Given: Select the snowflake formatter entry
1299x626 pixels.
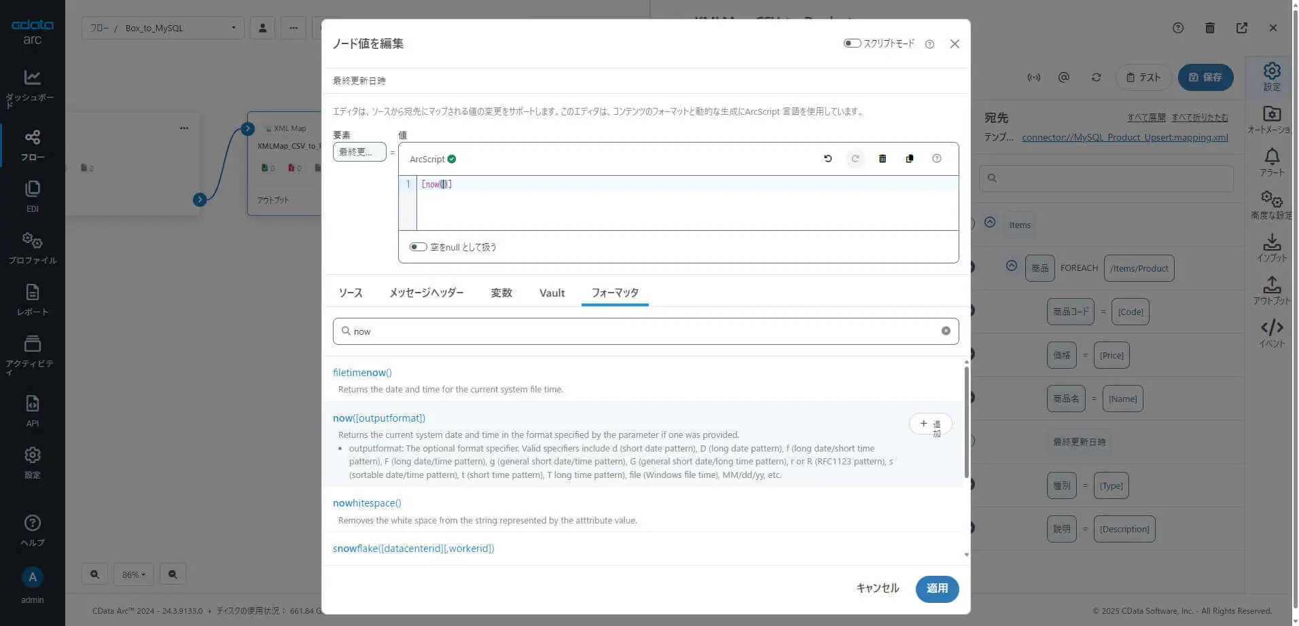Looking at the screenshot, I should point(413,549).
